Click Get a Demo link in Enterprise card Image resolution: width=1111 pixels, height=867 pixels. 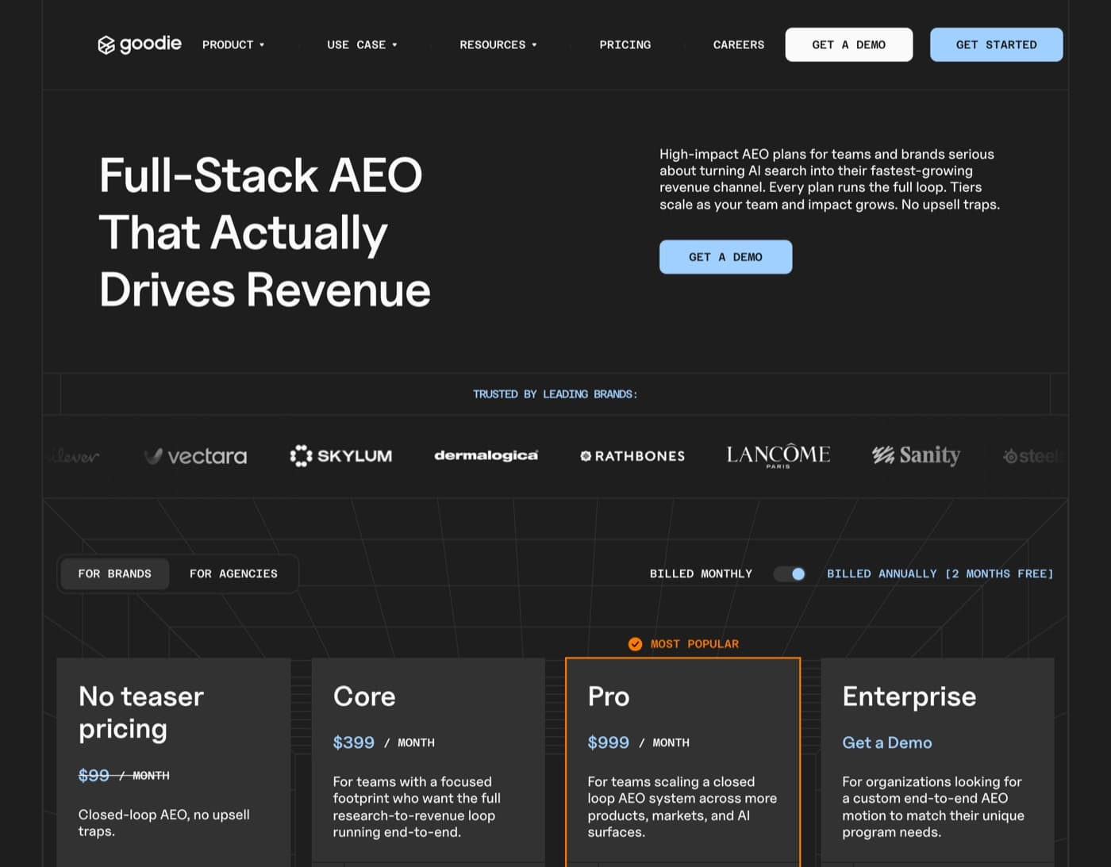click(x=887, y=742)
